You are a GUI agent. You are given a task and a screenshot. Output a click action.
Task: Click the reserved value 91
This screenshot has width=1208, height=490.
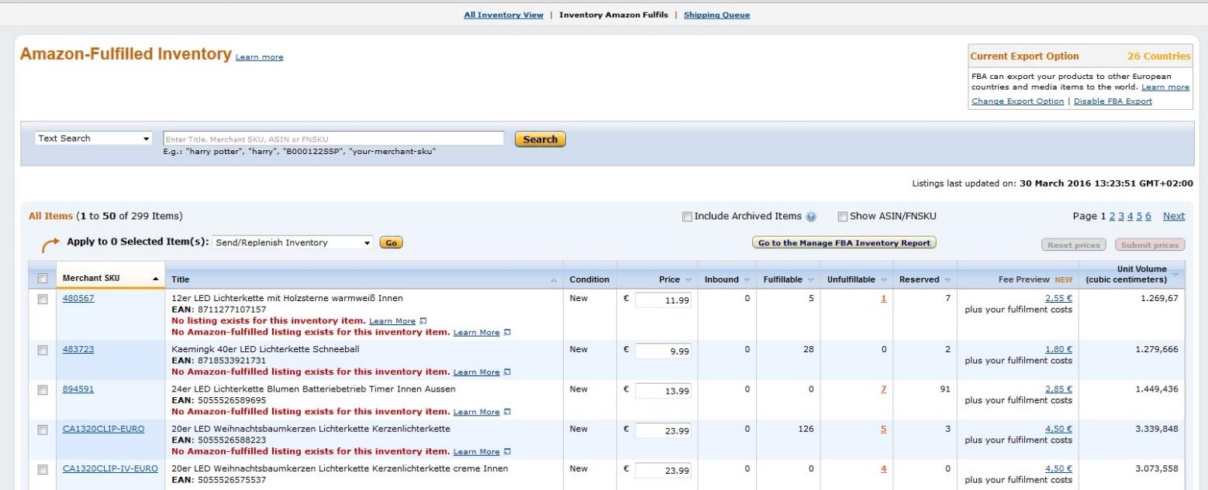pos(945,389)
